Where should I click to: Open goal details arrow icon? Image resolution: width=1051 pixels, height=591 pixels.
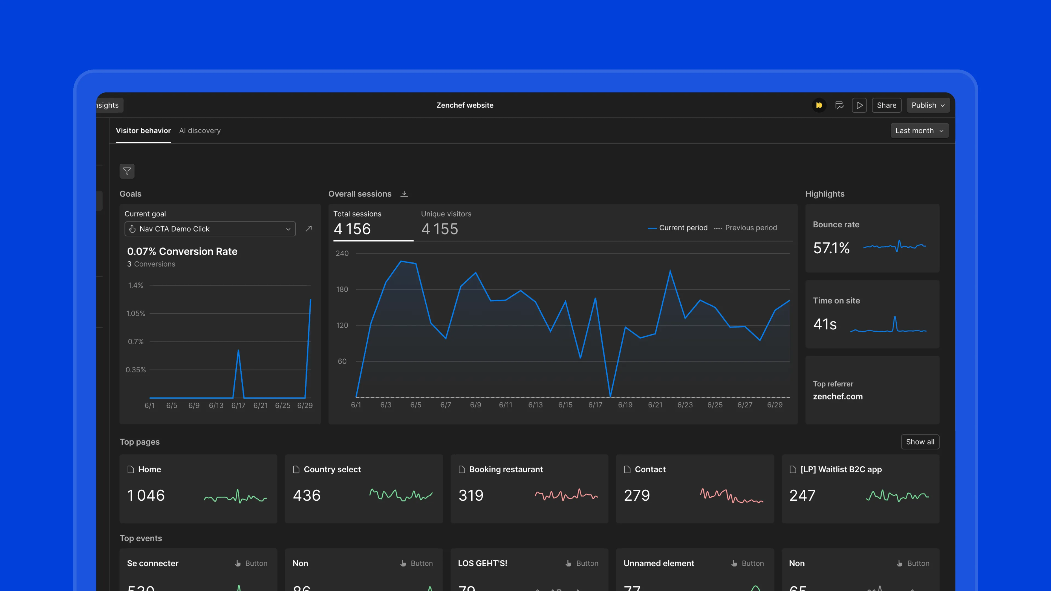(309, 228)
